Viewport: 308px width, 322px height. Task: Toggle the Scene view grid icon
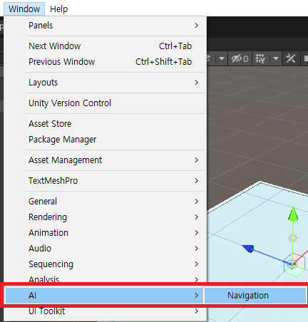[x=260, y=58]
